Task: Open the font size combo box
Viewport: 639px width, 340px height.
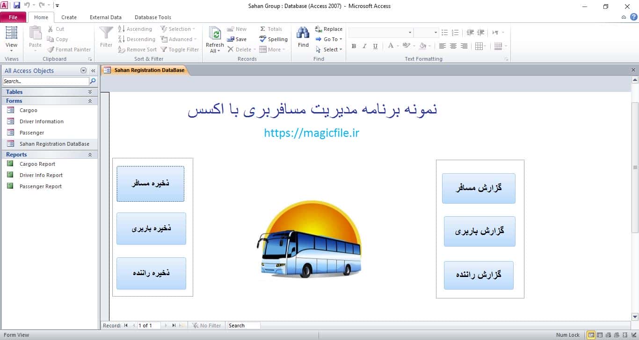Action: 436,33
